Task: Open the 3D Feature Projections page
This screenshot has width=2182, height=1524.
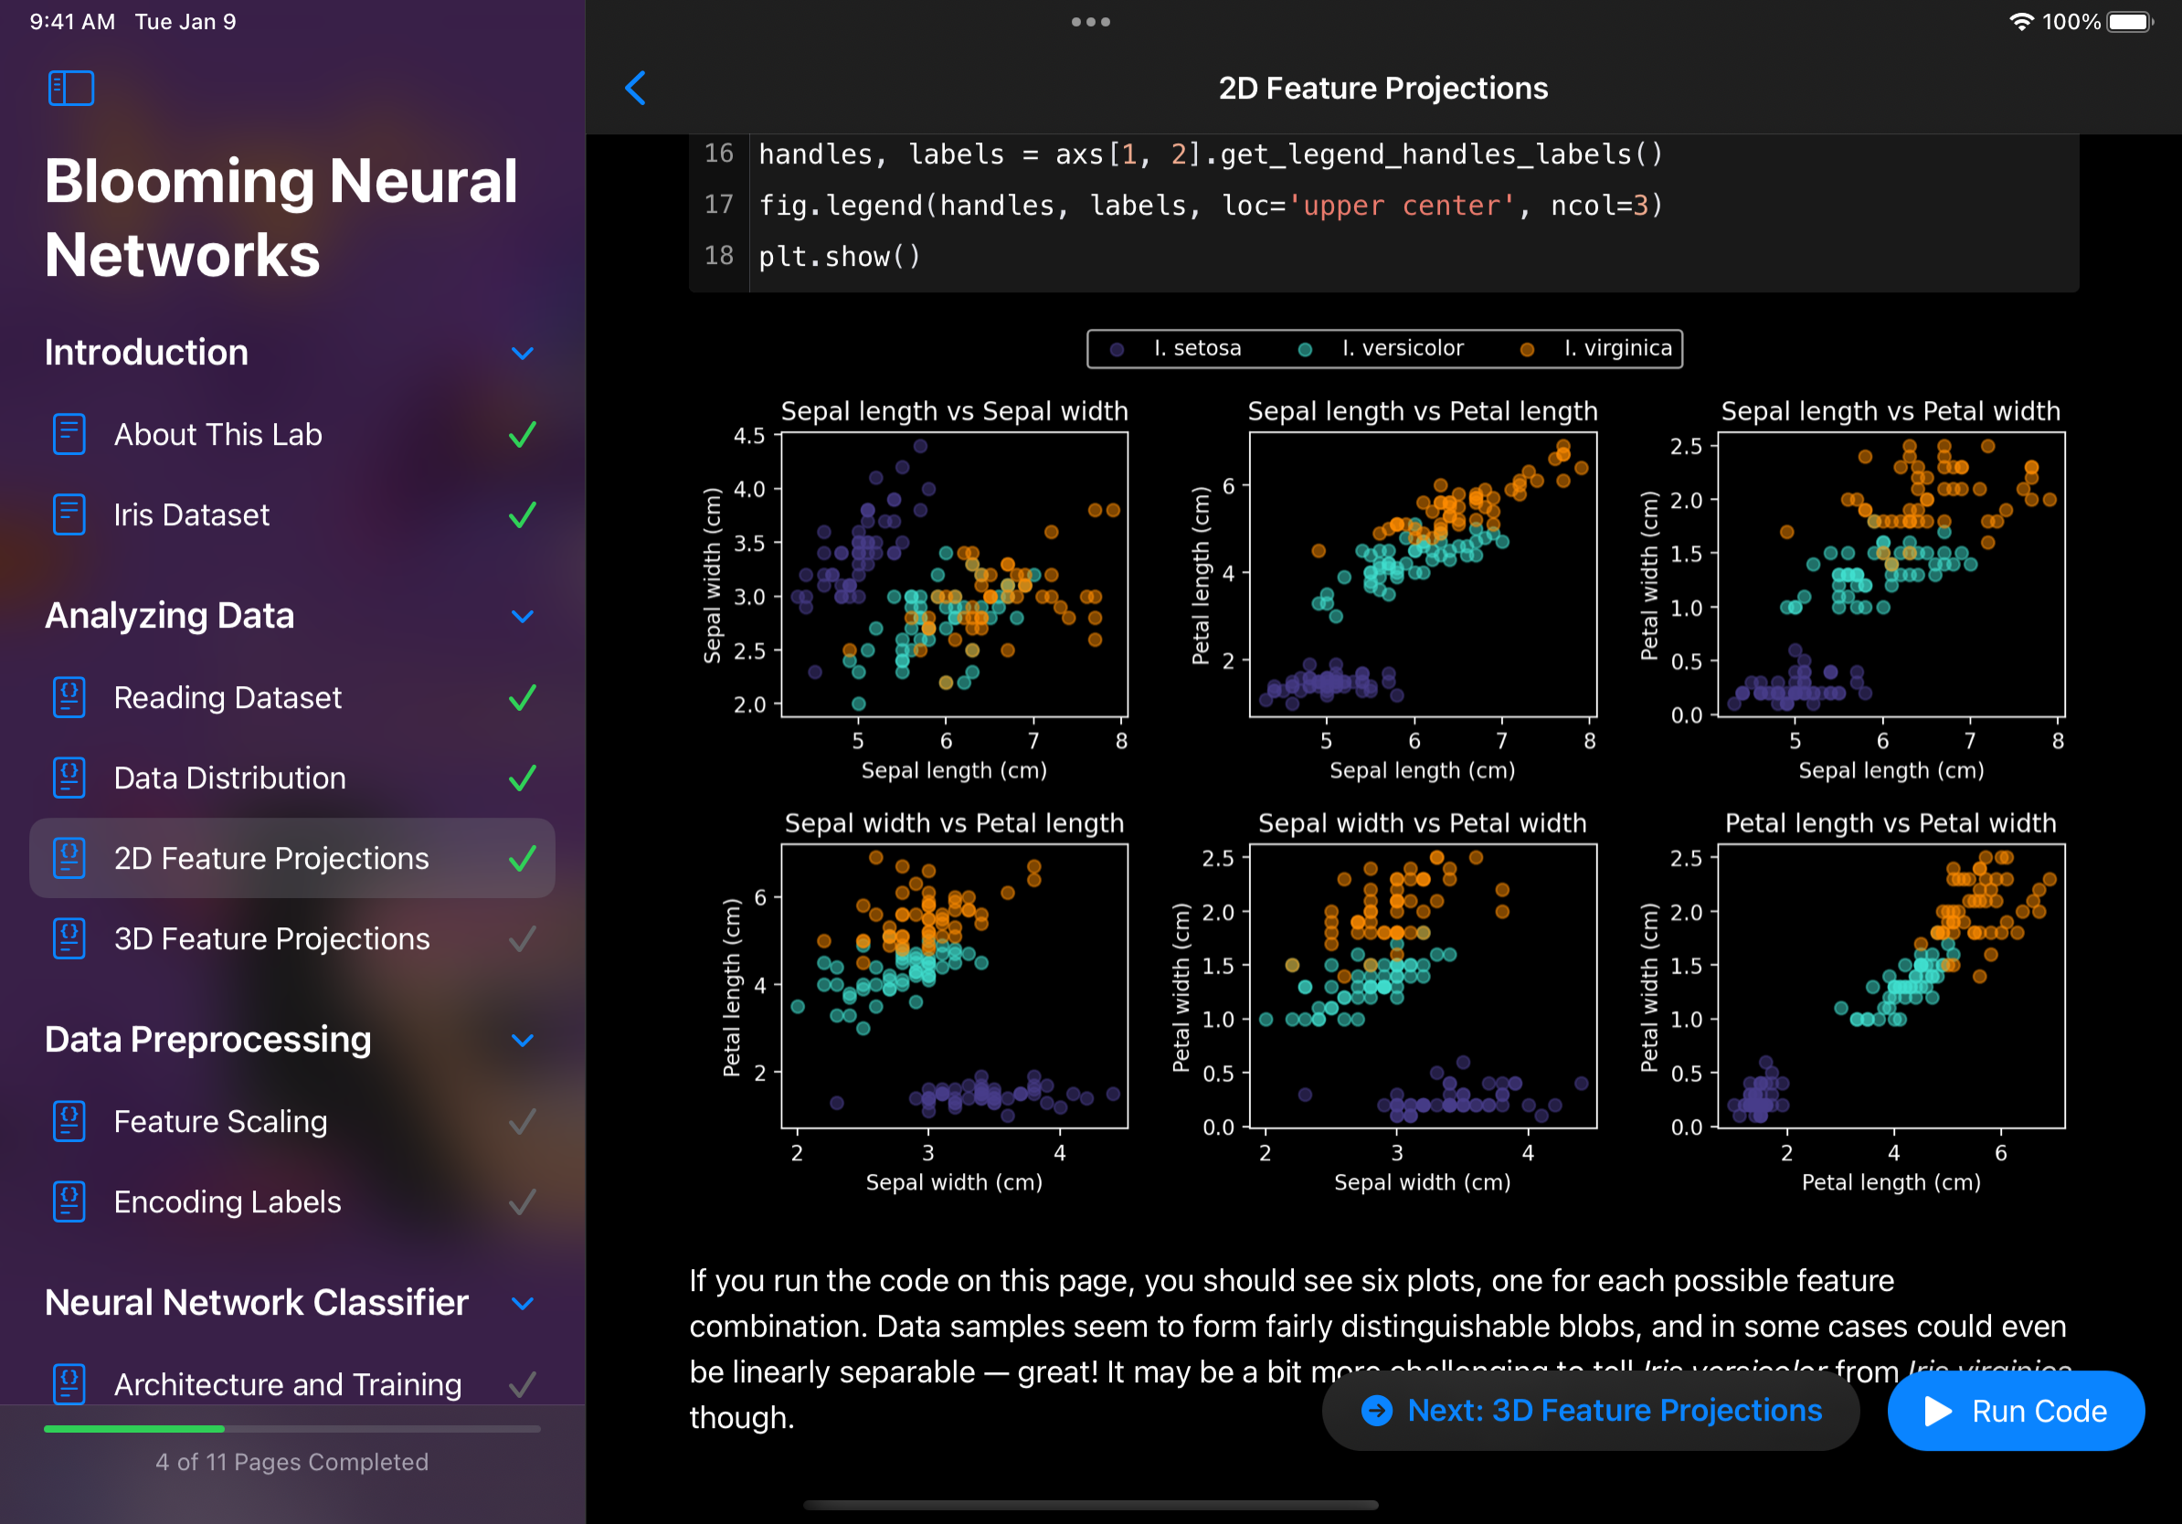Action: tap(270, 938)
